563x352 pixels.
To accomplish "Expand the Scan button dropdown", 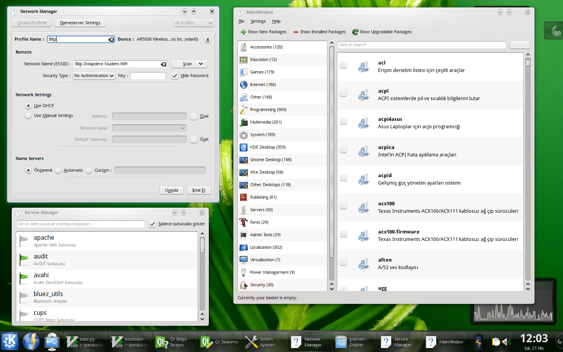I will coord(201,64).
